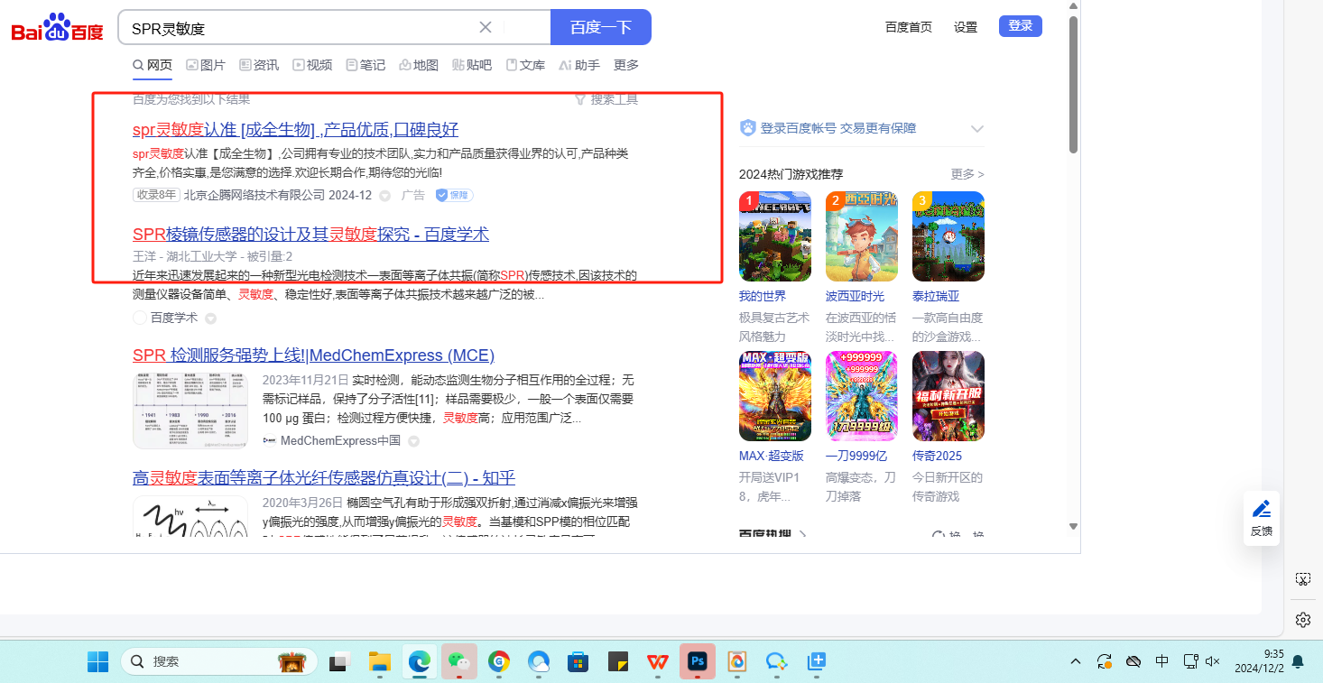1323x683 pixels.
Task: Open the 设置 menu at the top
Action: tap(966, 27)
